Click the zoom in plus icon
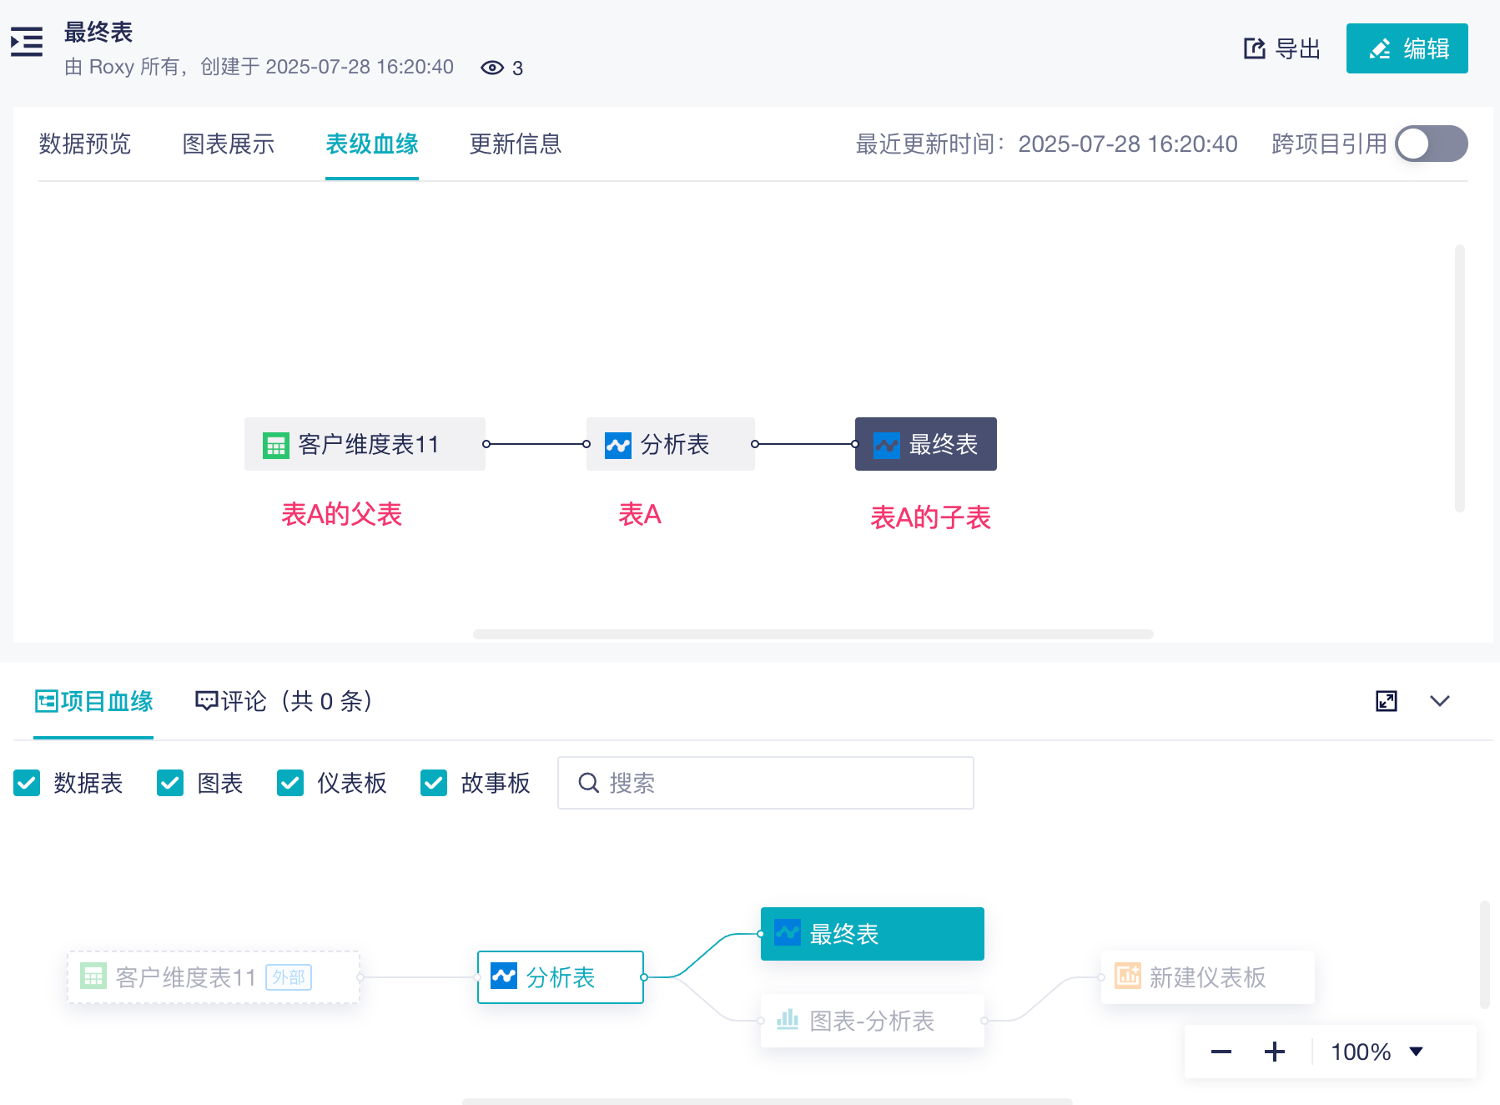Viewport: 1500px width, 1105px height. click(x=1274, y=1052)
